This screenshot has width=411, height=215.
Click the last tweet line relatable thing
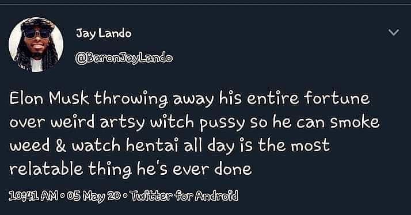click(x=131, y=169)
